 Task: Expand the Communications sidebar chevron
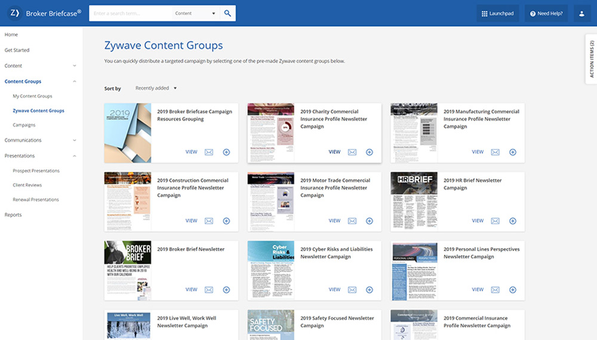click(75, 140)
